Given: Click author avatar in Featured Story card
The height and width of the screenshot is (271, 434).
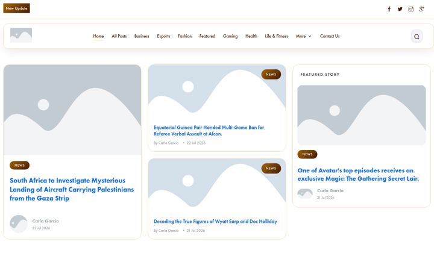Looking at the screenshot, I should pos(305,193).
